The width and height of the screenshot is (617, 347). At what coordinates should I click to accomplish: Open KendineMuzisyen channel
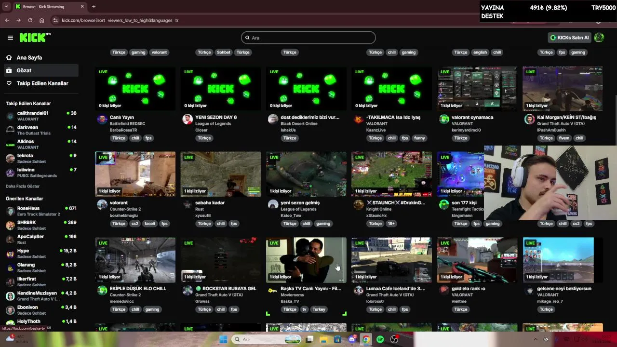tap(41, 295)
